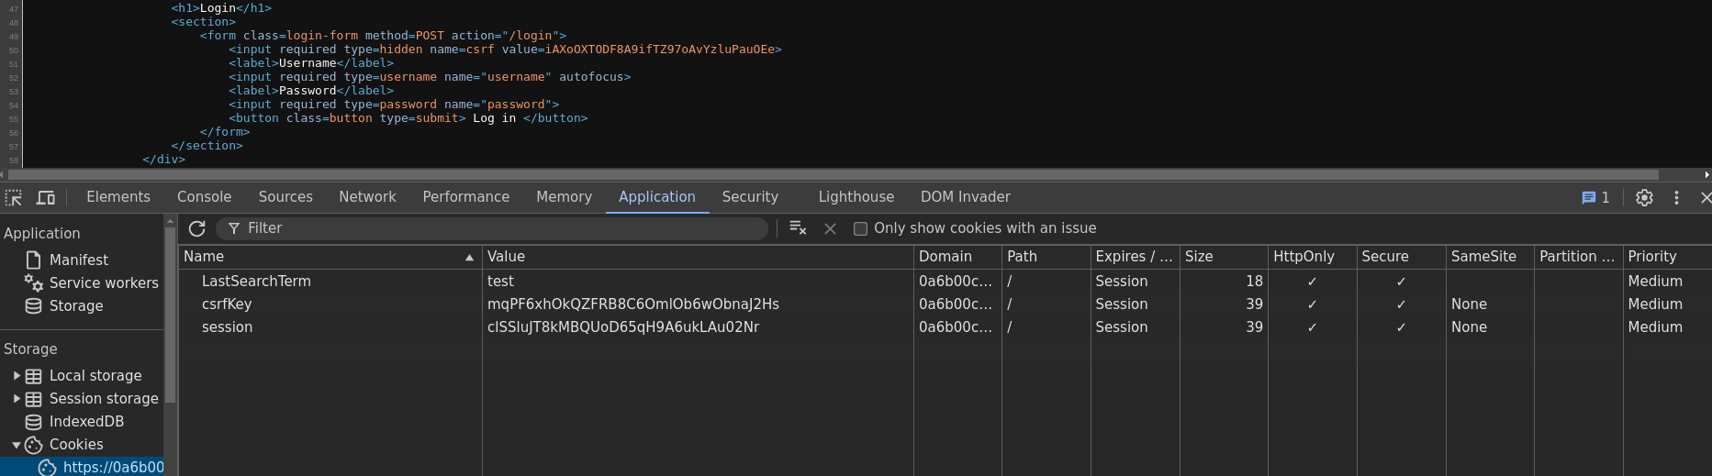Open the DOM Invader tab
1712x476 pixels.
965,197
